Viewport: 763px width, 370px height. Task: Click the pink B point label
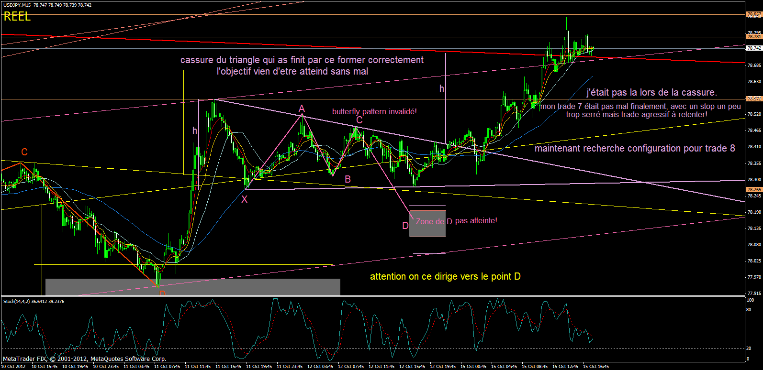point(348,179)
